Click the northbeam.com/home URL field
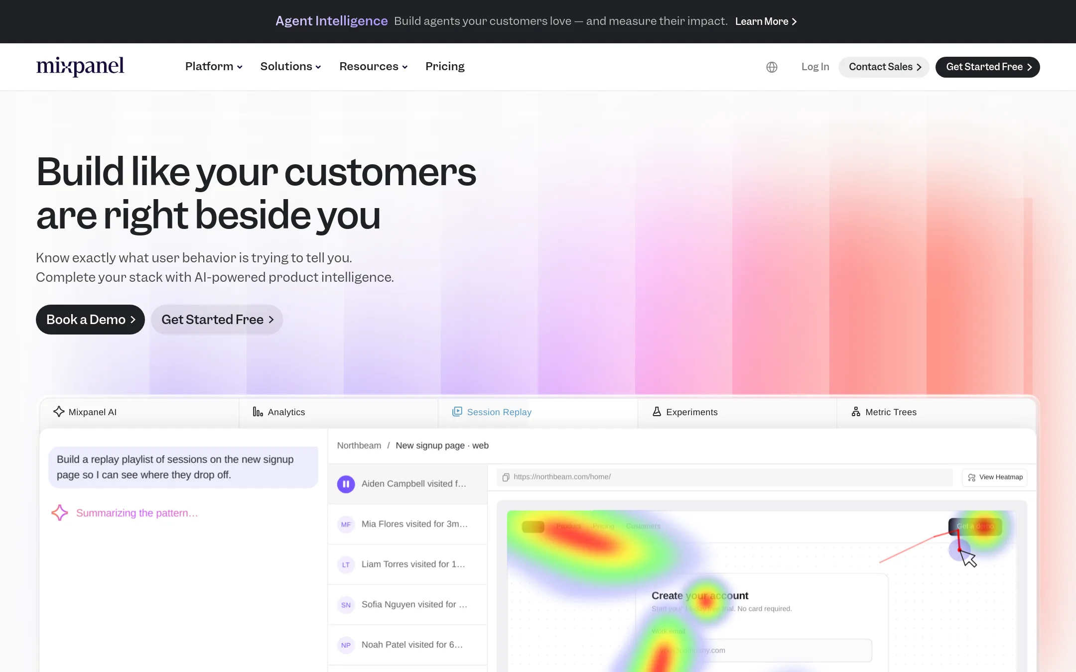Screen dimensions: 1076x672 click(725, 477)
